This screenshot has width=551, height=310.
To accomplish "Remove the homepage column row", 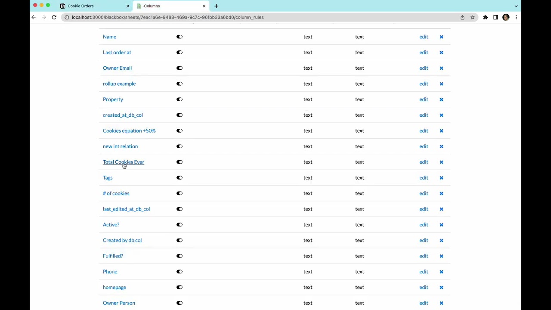I will click(x=441, y=287).
